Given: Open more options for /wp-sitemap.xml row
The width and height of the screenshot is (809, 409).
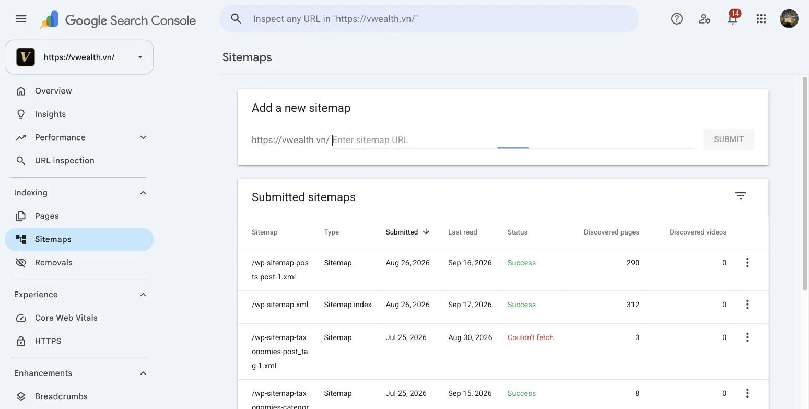Looking at the screenshot, I should click(747, 305).
